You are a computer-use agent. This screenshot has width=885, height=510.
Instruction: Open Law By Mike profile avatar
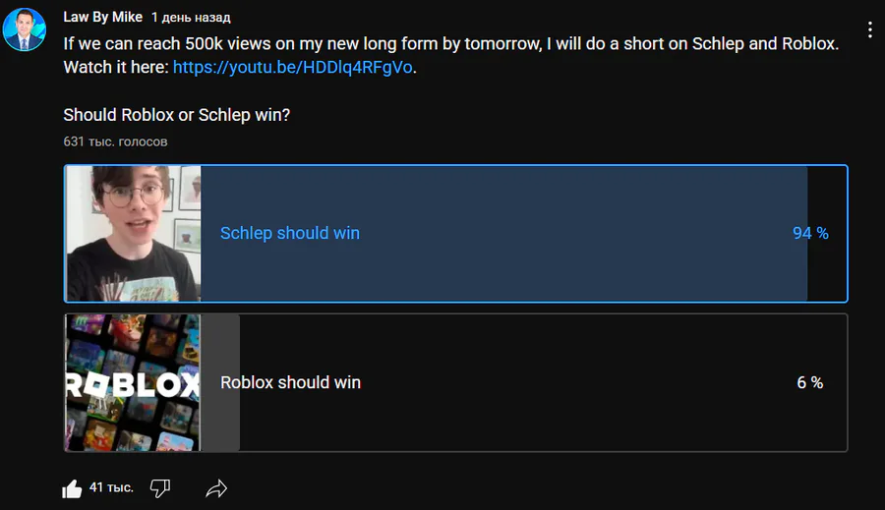tap(25, 29)
